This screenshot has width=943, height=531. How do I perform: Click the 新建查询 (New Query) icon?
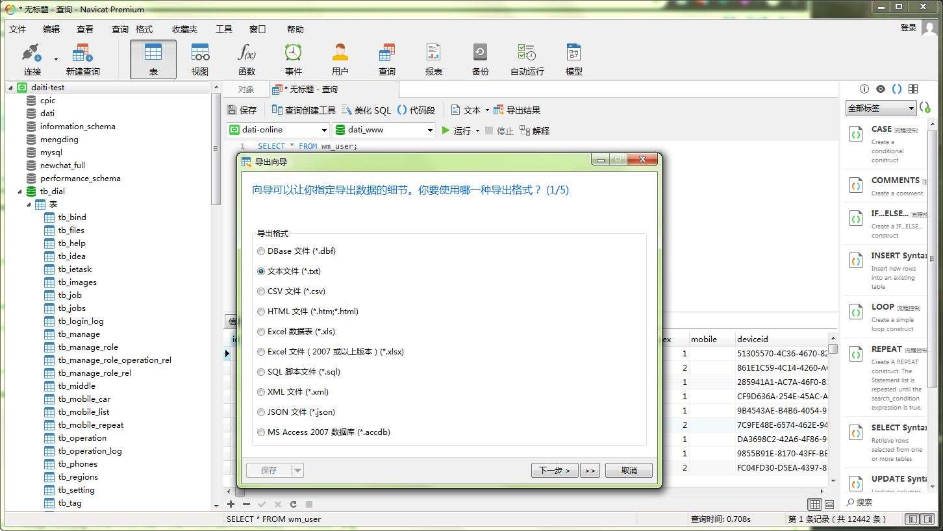pos(82,59)
